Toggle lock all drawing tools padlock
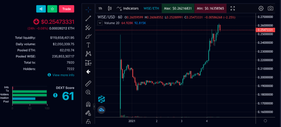This screenshot has height=127, width=281. point(88,122)
